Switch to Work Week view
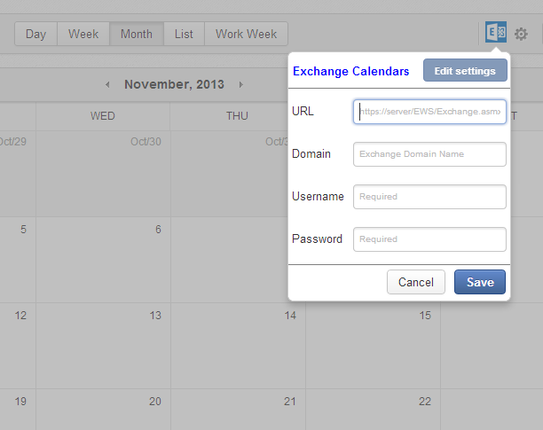The width and height of the screenshot is (543, 430). point(247,34)
